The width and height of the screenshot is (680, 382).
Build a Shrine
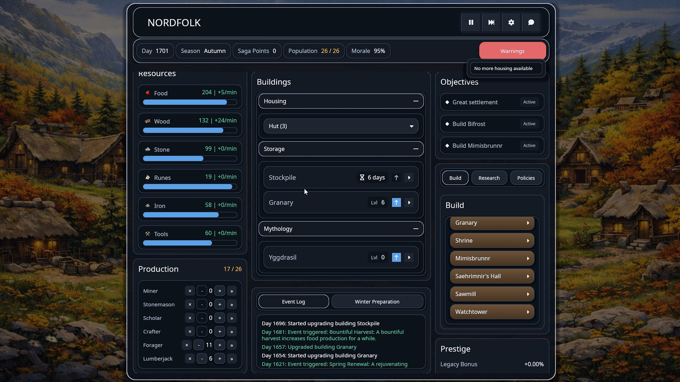492,241
